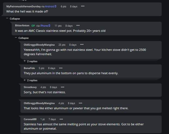
Task: Click the Android device icon
Action: pos(56,6)
